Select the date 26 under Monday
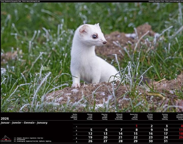The height and width of the screenshot is (144, 183). (x=90, y=141)
